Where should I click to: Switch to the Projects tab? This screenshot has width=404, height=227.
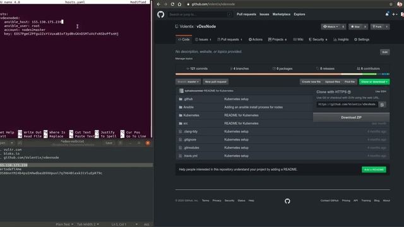(277, 39)
